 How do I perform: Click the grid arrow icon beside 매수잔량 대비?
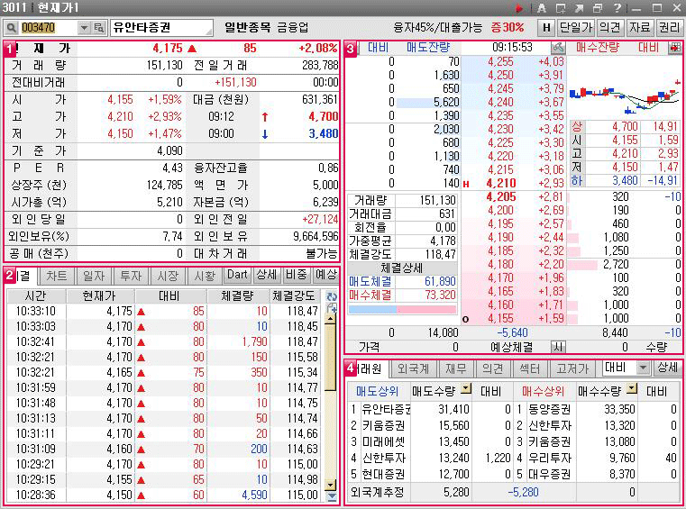(x=674, y=48)
